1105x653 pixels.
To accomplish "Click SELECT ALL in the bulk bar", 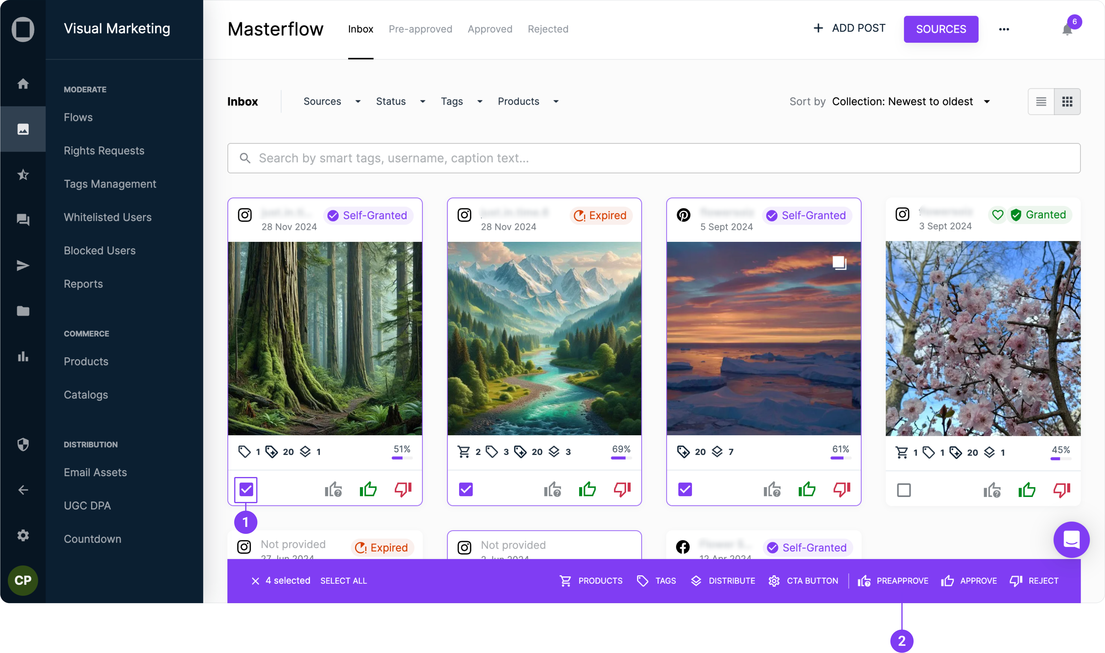I will pos(343,581).
